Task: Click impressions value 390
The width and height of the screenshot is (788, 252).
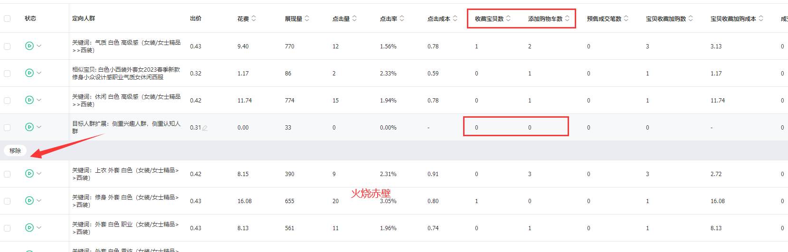Action: pyautogui.click(x=290, y=174)
